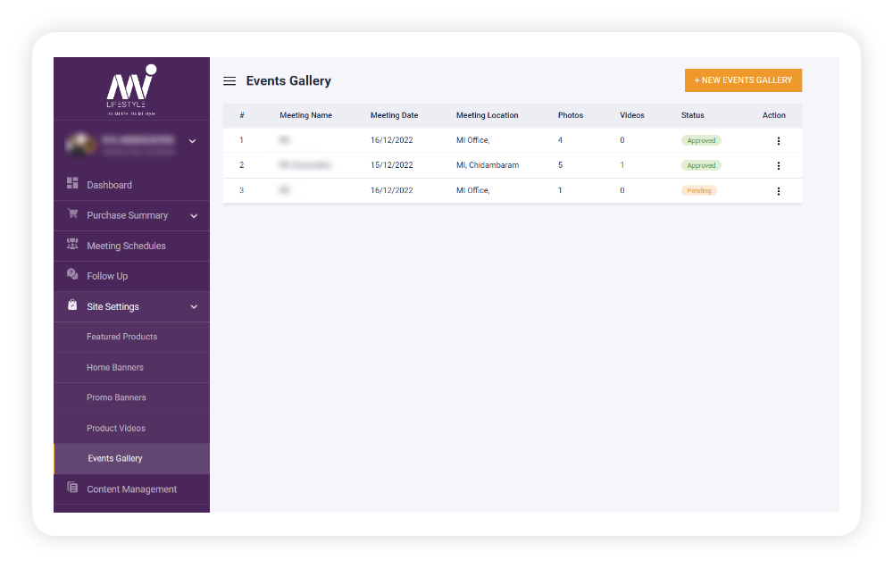Select the Dashboard grid icon
893x568 pixels.
(x=73, y=184)
